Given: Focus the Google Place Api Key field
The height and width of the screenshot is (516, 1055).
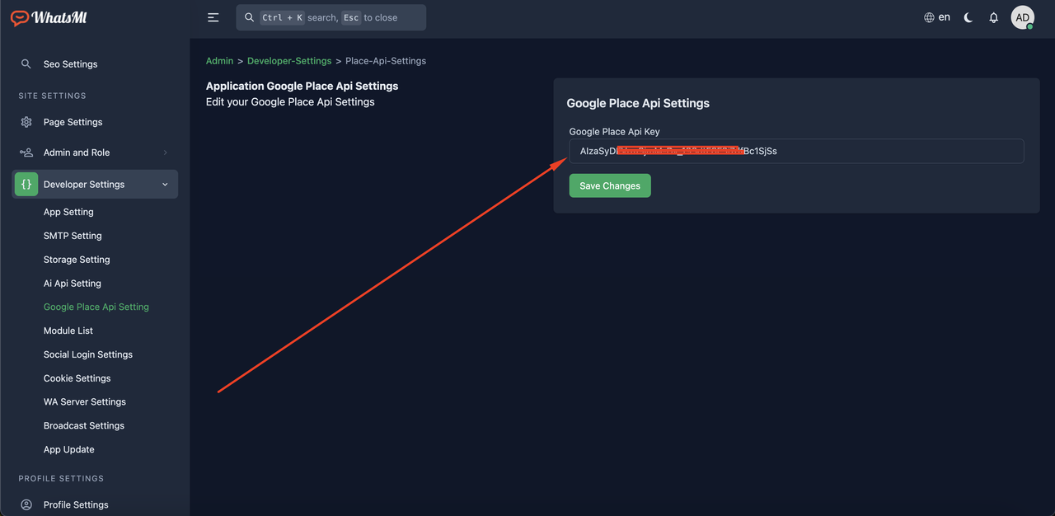Looking at the screenshot, I should click(x=796, y=151).
